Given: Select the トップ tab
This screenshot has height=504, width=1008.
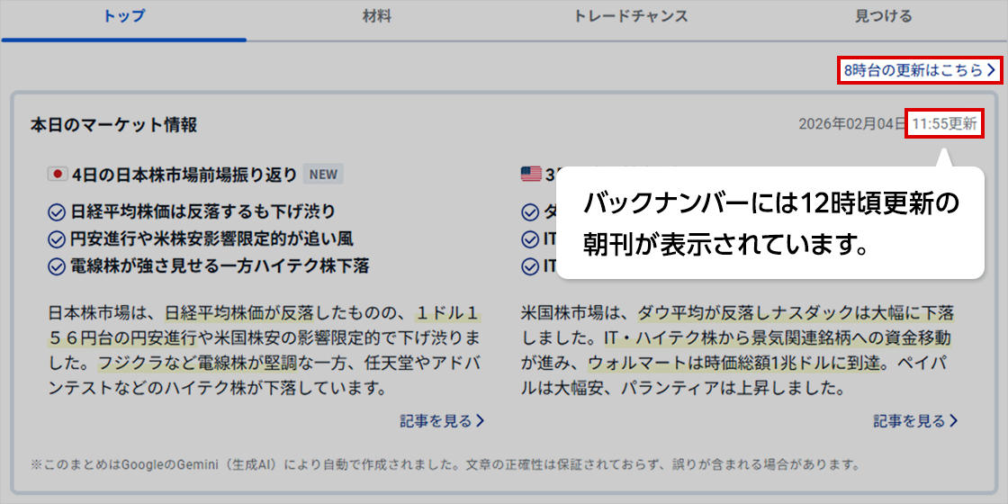Looking at the screenshot, I should tap(124, 16).
